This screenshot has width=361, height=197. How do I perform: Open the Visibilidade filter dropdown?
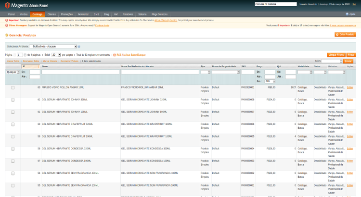coord(305,72)
